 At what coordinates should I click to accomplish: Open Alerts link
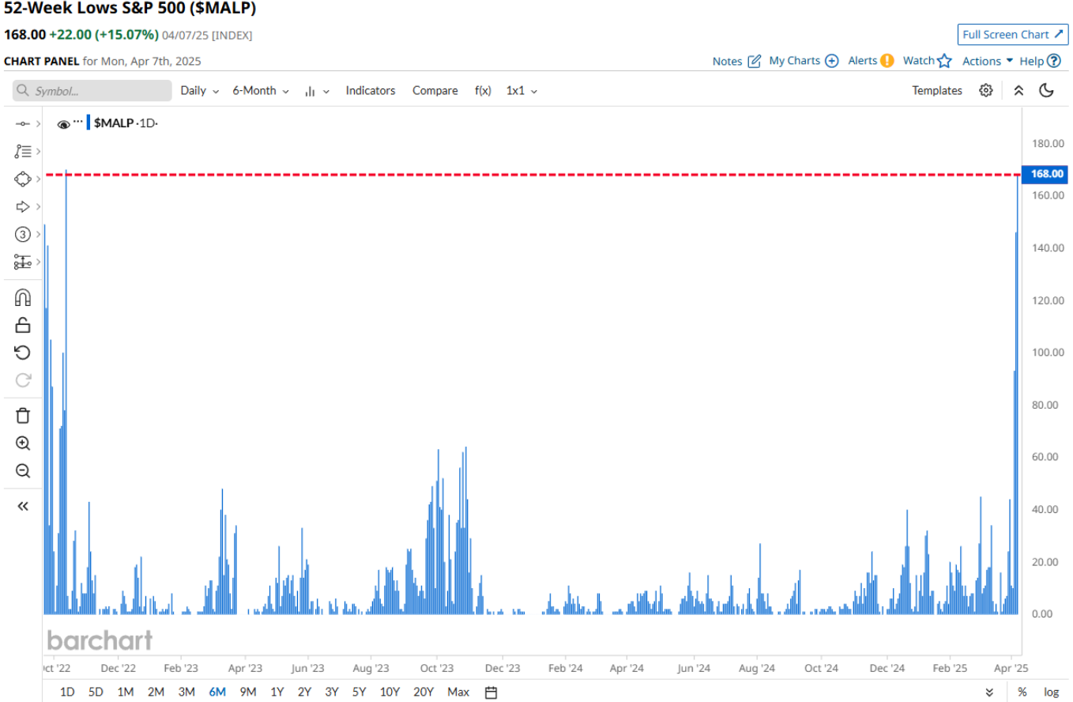pos(871,61)
